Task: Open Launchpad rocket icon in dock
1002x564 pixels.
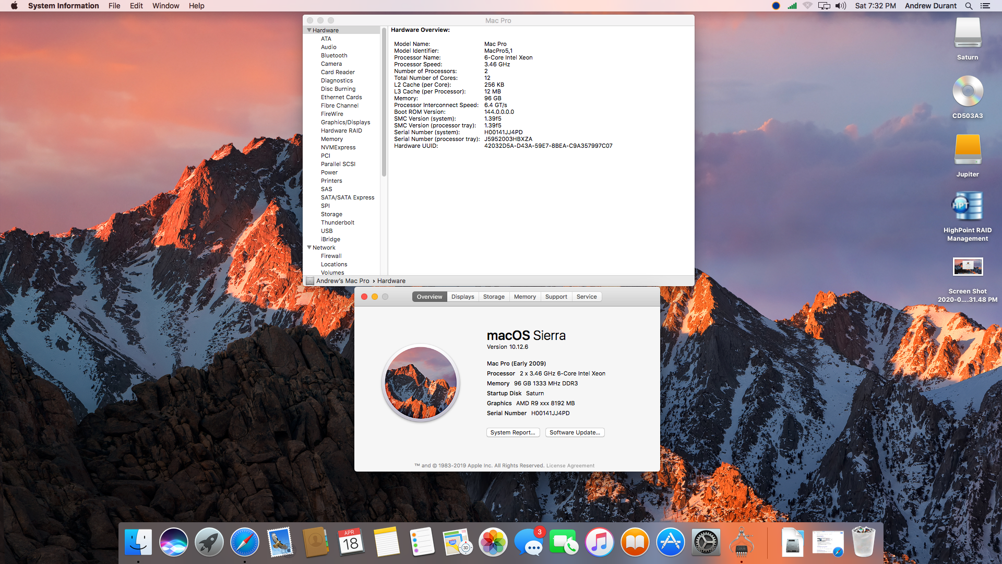Action: [x=209, y=542]
